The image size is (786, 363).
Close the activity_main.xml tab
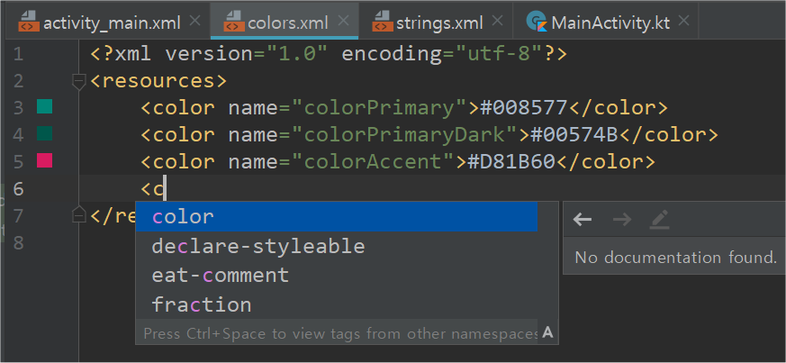coord(195,21)
